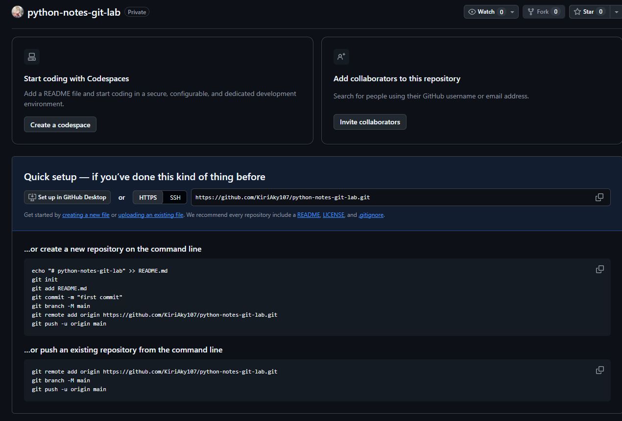Image resolution: width=622 pixels, height=421 pixels.
Task: Copy the push existing repository commands
Action: click(599, 370)
